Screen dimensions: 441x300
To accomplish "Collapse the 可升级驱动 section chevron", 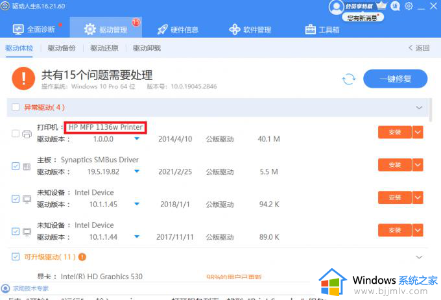I will click(x=419, y=257).
